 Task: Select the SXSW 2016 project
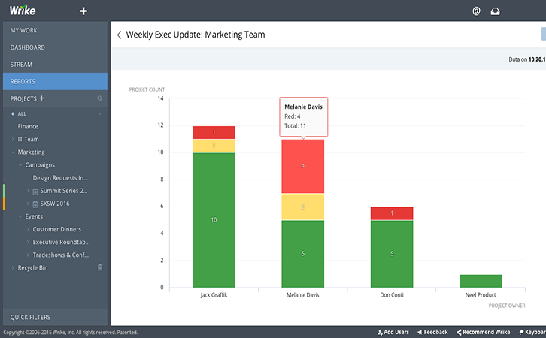coord(56,204)
